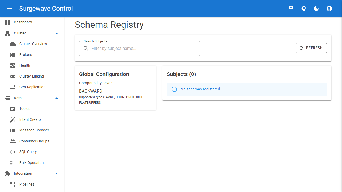Click the Cluster section label
This screenshot has width=342, height=192.
pos(20,33)
